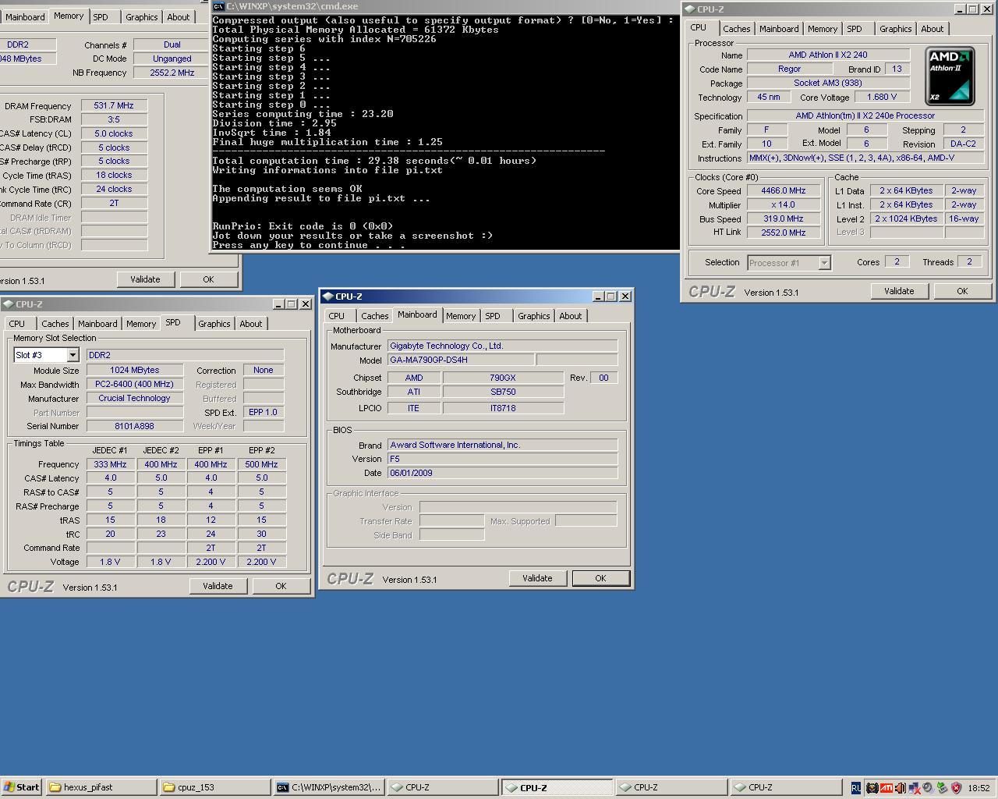Screen dimensions: 998x799
Task: Click the cmd.exe window title bar icon
Action: pyautogui.click(x=219, y=6)
